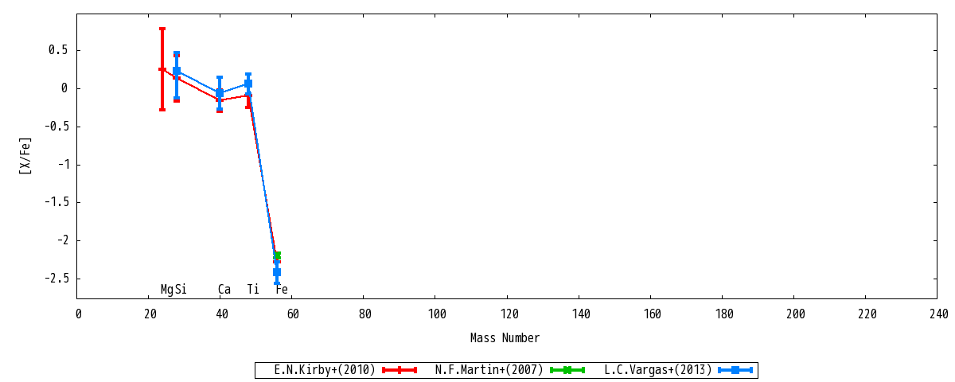
Task: Click the red Kirby Mg data point
Action: [162, 69]
